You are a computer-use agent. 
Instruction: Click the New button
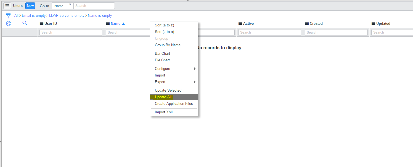point(30,6)
